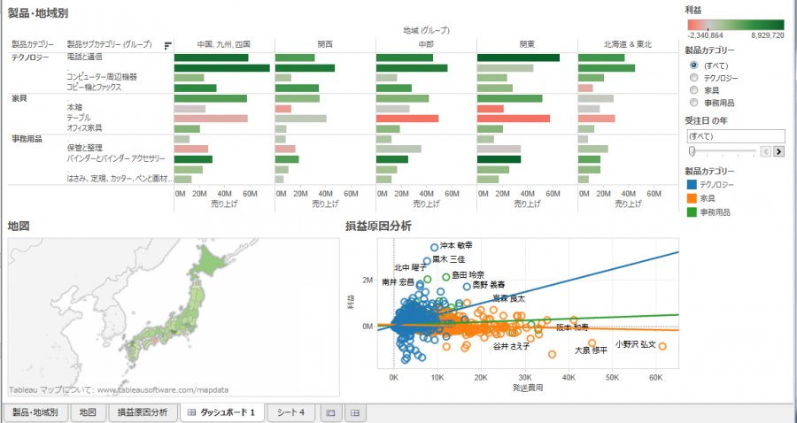Click the 受注日の年 slider handle
This screenshot has width=797, height=423.
(x=692, y=151)
